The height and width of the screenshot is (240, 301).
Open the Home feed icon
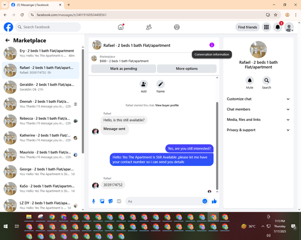pyautogui.click(x=120, y=27)
